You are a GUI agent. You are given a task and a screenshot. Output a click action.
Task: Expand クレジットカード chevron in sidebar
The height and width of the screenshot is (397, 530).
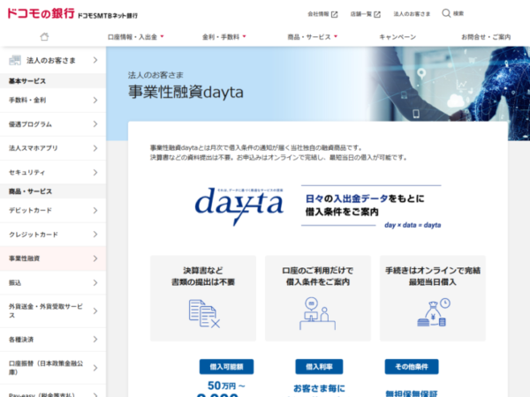coord(95,235)
